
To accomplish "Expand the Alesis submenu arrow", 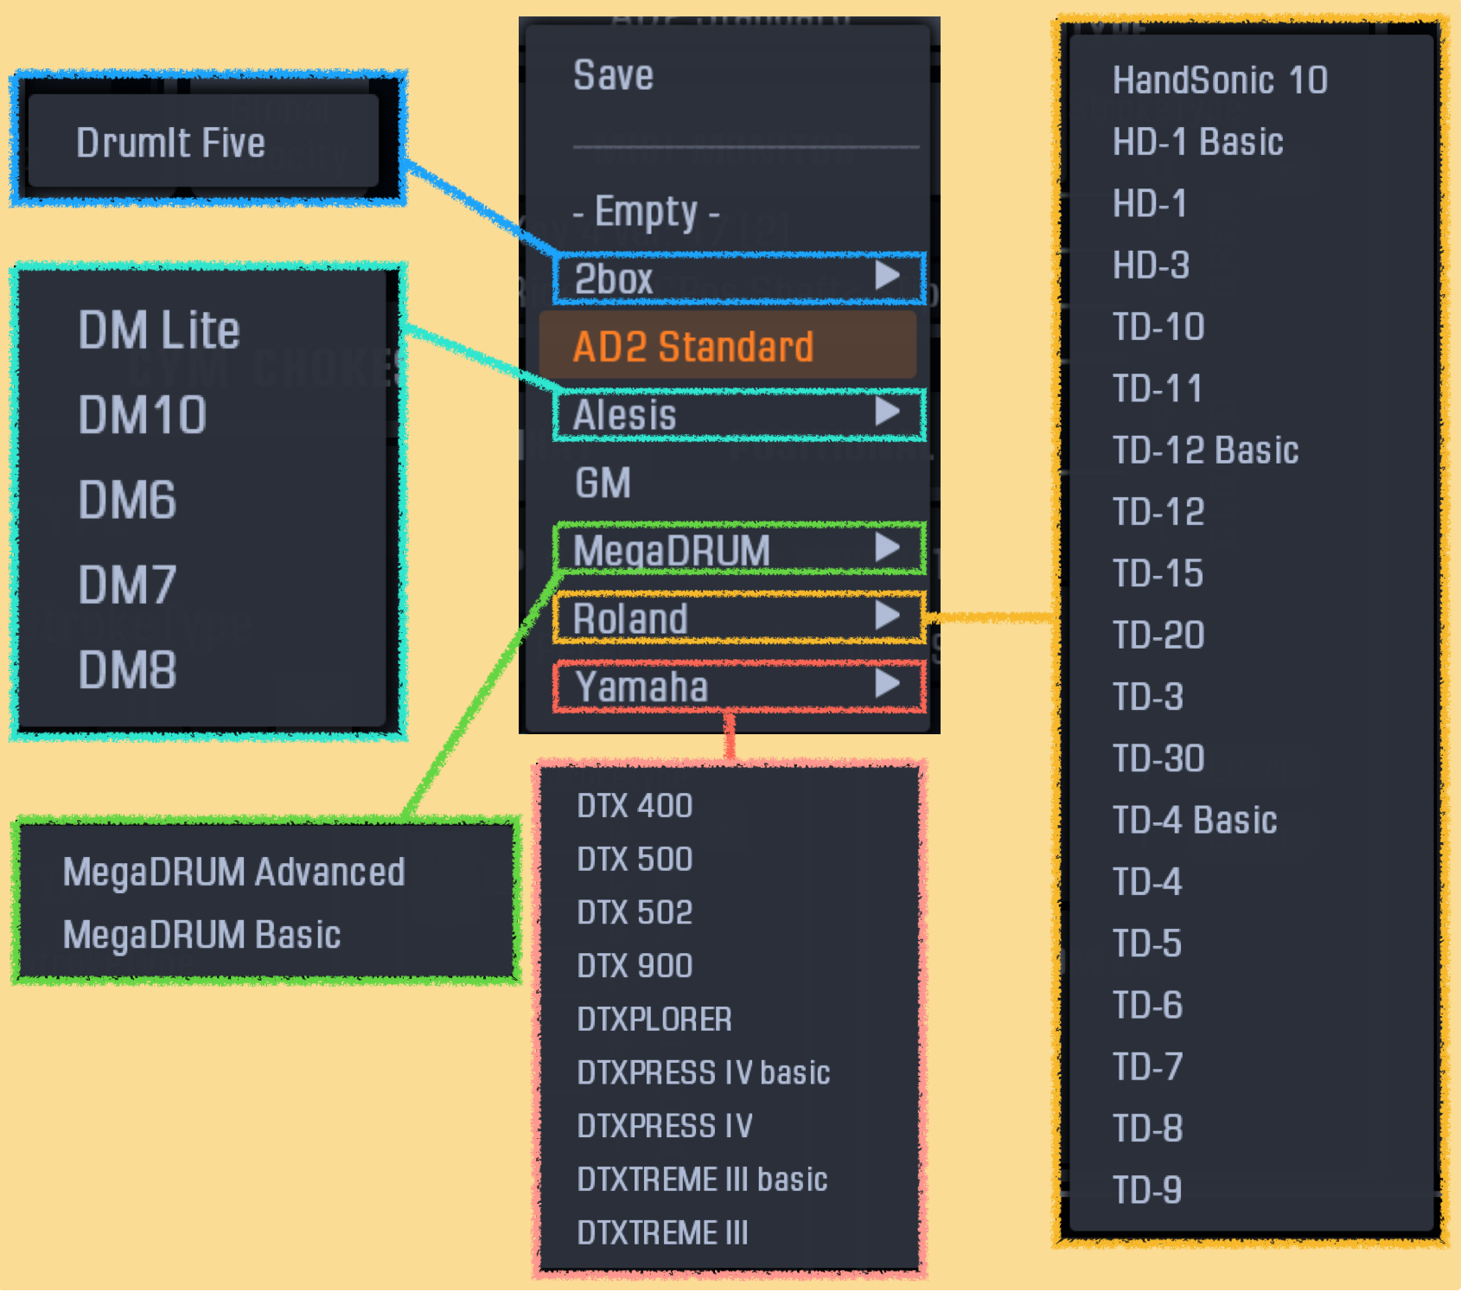I will click(x=887, y=412).
